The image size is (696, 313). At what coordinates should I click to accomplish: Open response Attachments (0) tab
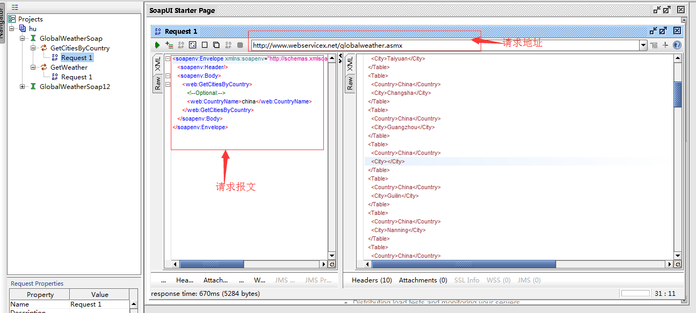(423, 280)
